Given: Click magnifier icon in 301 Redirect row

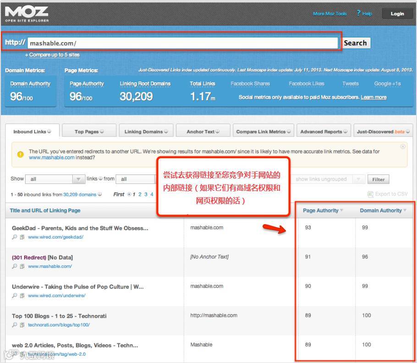Looking at the screenshot, I should (15, 266).
